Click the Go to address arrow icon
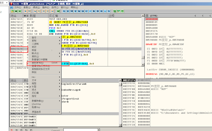The height and width of the screenshot is (131, 212). (58, 11)
